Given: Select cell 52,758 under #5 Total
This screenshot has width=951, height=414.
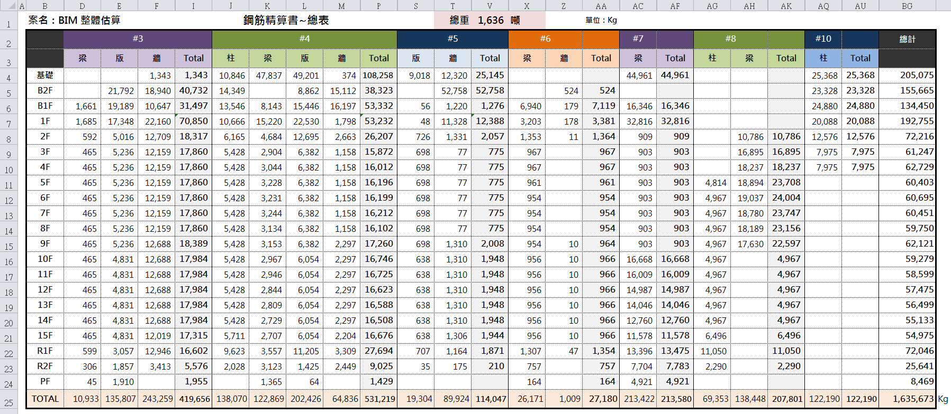Looking at the screenshot, I should (490, 91).
